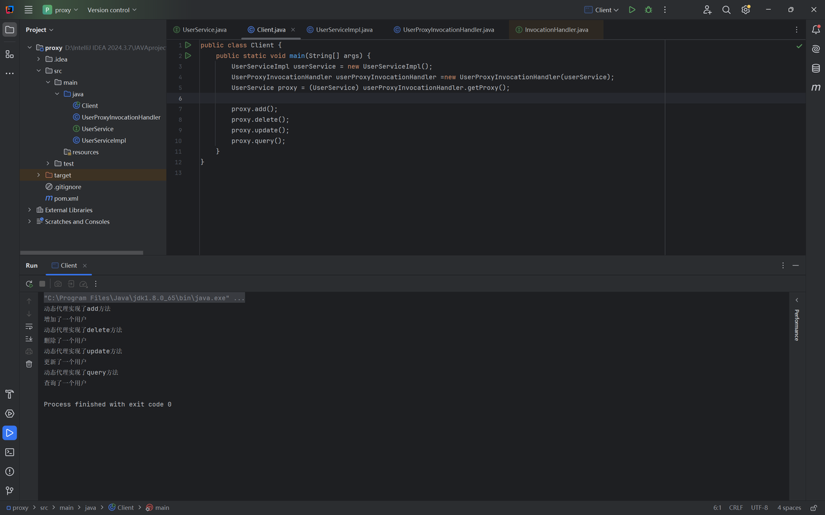Click Client breadcrumb in navigation bar
The height and width of the screenshot is (515, 825).
[121, 508]
